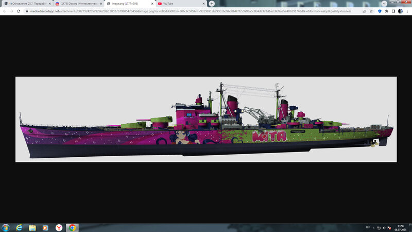This screenshot has width=412, height=232.
Task: Open the clock showing 13:58
Action: 400,228
